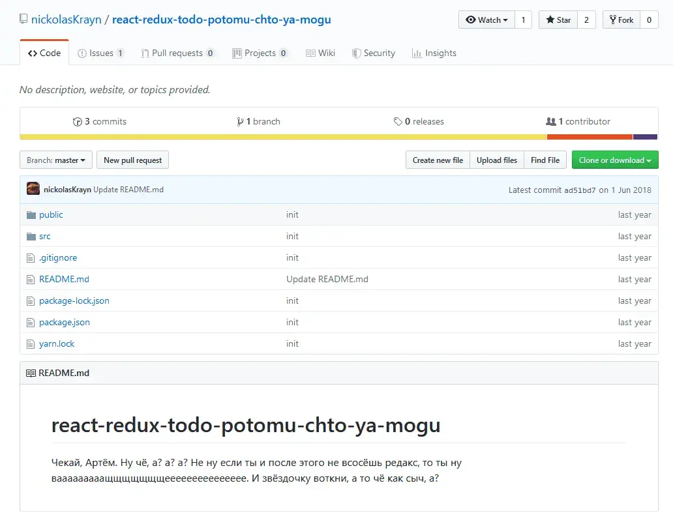The width and height of the screenshot is (673, 524).
Task: Open init commit message in yarn.lock row
Action: tap(292, 343)
